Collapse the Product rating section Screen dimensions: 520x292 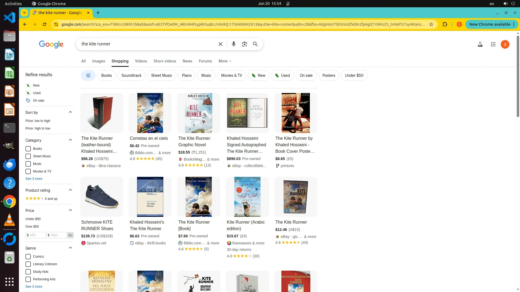coord(70,190)
